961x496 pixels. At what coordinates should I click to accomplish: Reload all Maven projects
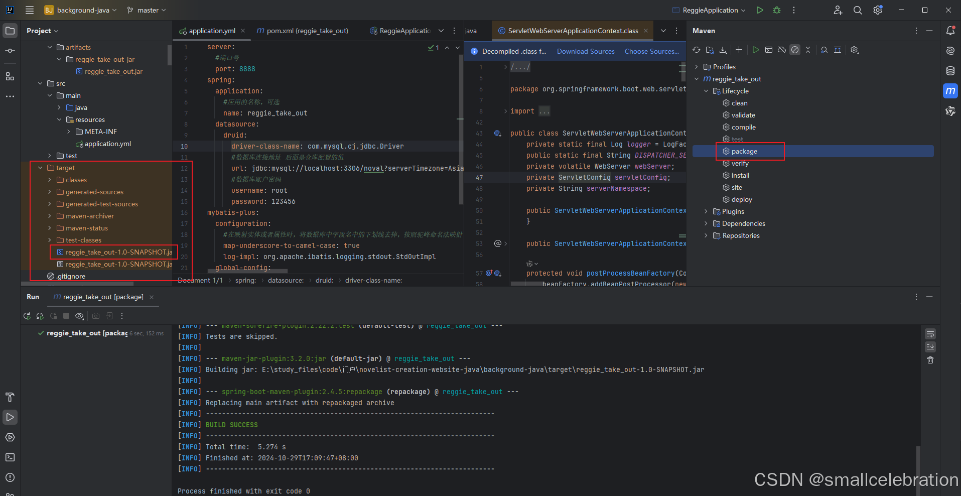pos(696,50)
